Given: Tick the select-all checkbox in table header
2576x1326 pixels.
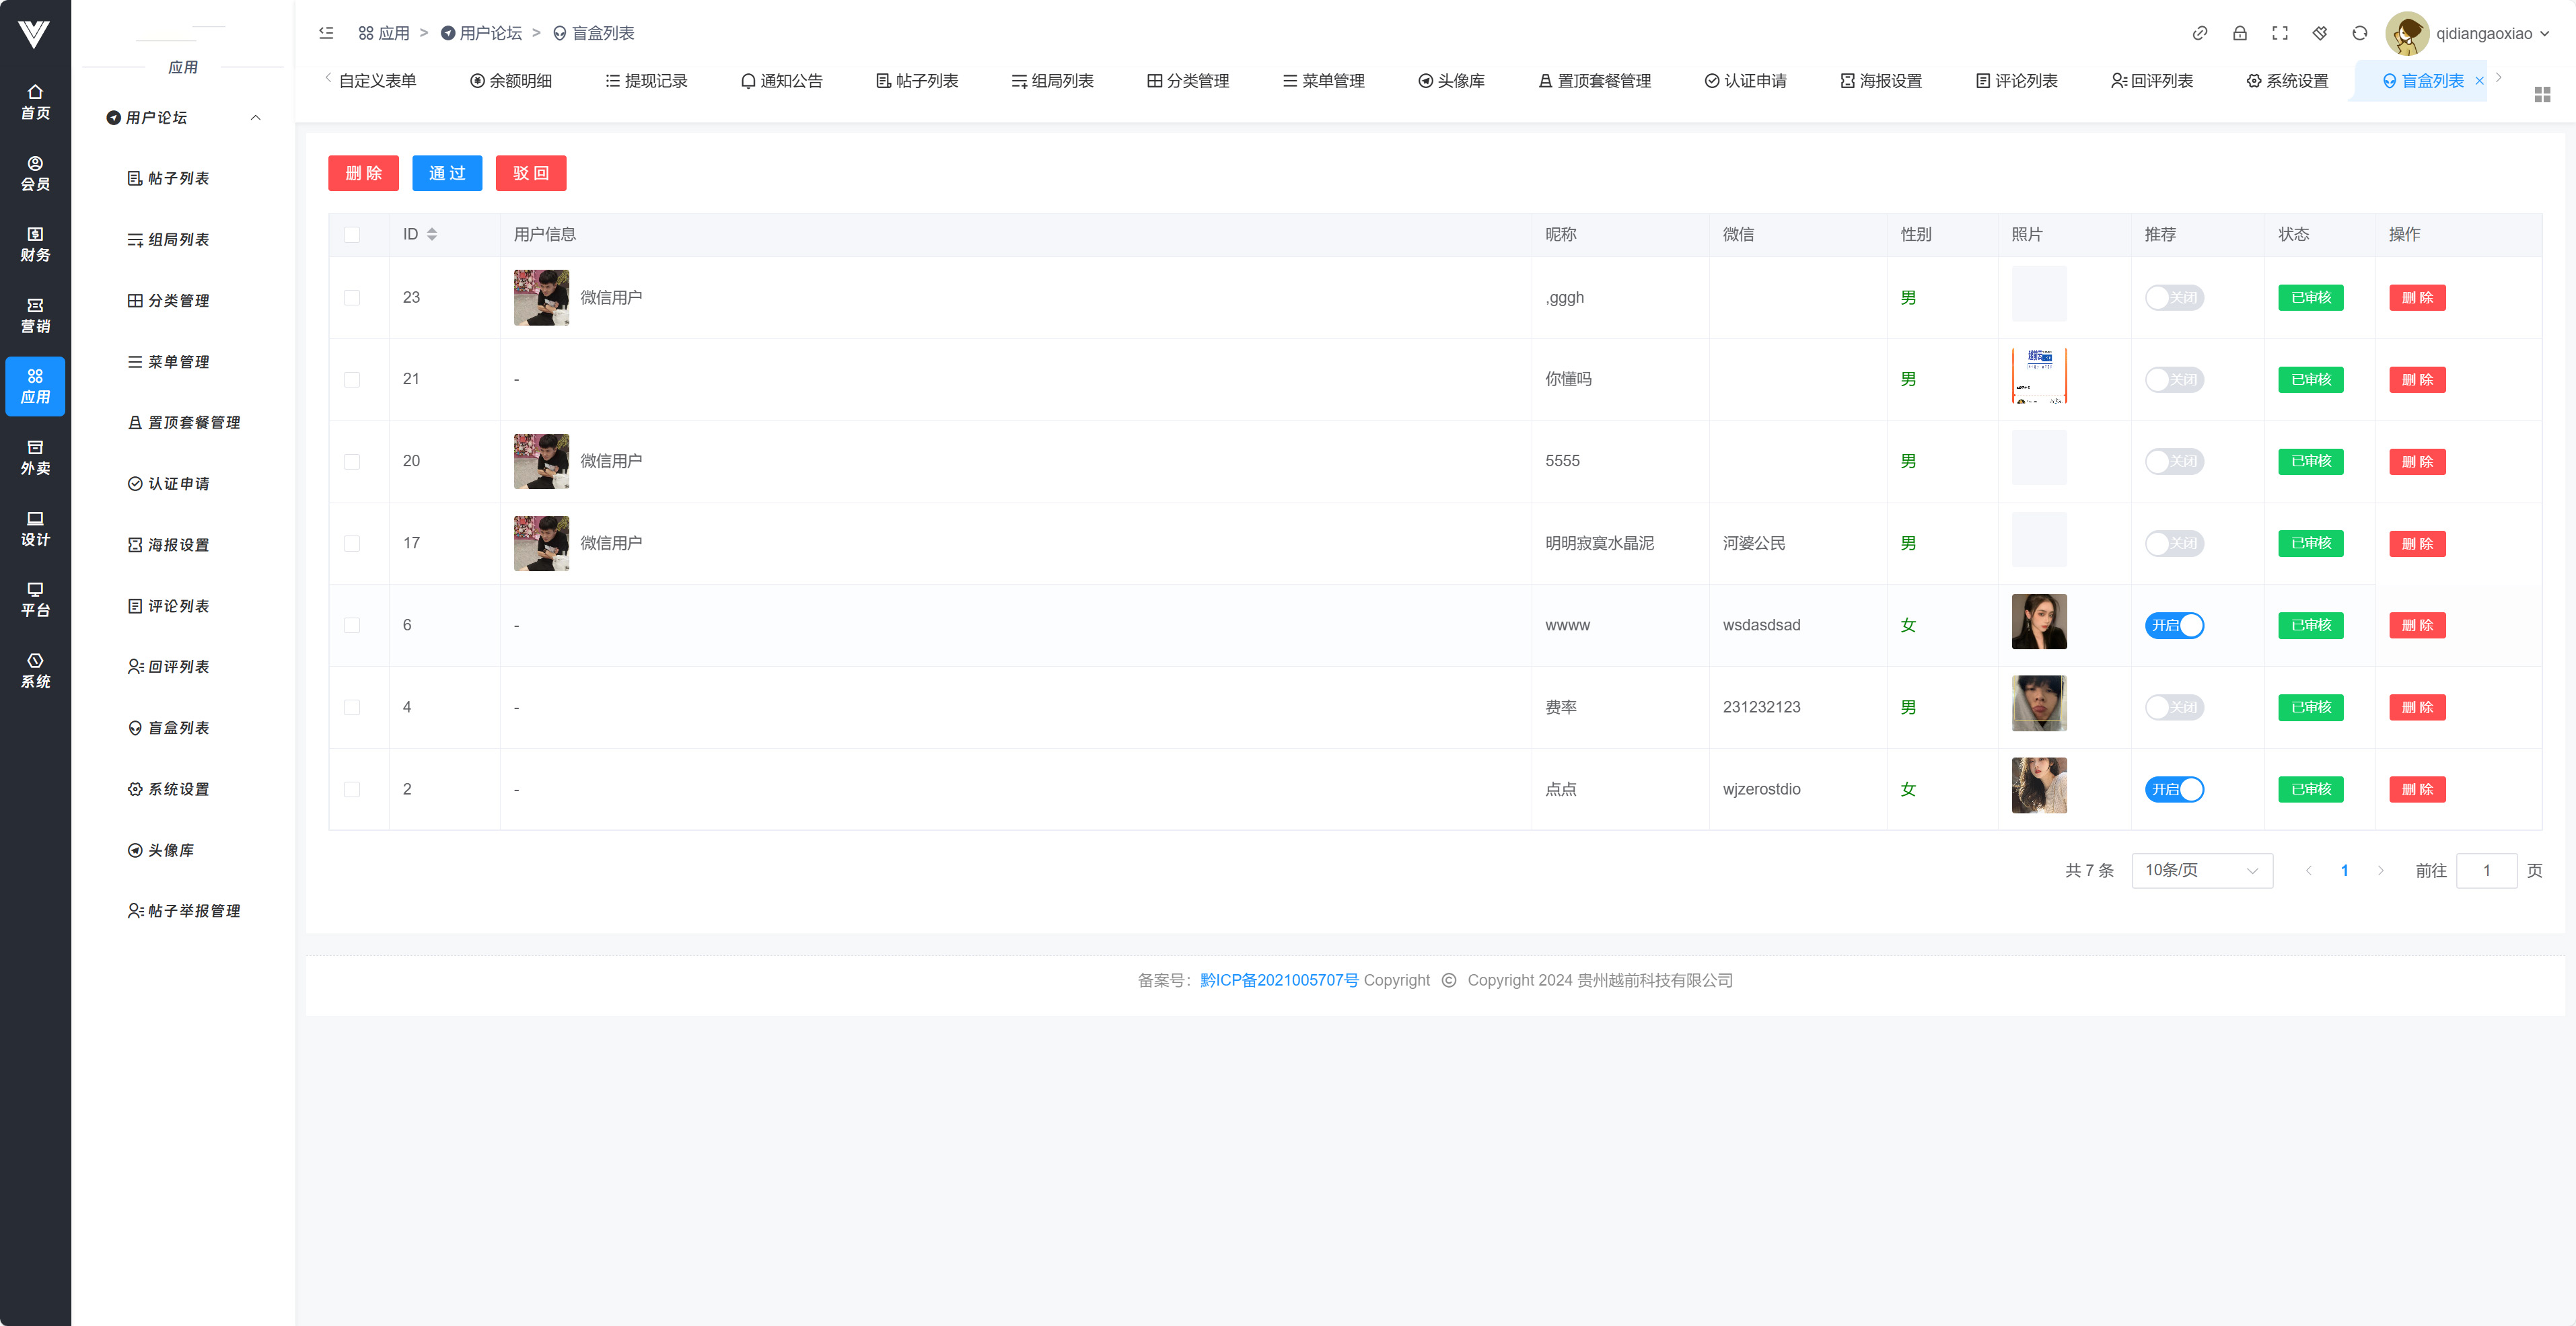Looking at the screenshot, I should click(x=351, y=234).
